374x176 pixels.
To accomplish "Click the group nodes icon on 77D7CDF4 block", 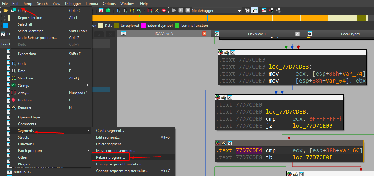I will [x=230, y=143].
